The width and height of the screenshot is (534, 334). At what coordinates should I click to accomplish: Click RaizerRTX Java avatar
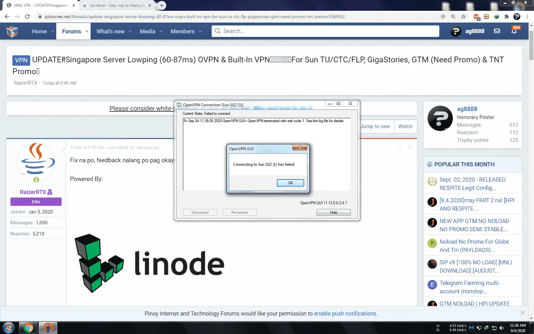(36, 161)
